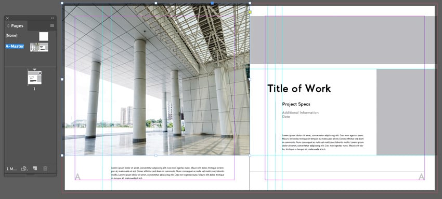442x199 pixels.
Task: Click the bottom-center handle of photo frame
Action: (x=156, y=155)
